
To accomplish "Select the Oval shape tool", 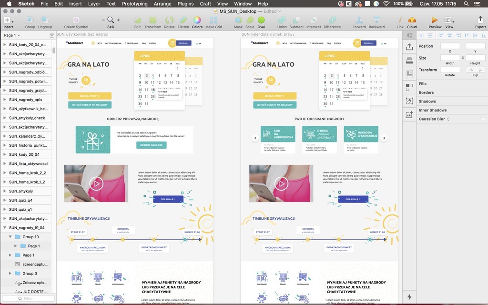I will click(261, 20).
